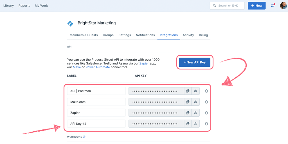The width and height of the screenshot is (288, 144).
Task: Open the Power Automate link
Action: tap(98, 67)
